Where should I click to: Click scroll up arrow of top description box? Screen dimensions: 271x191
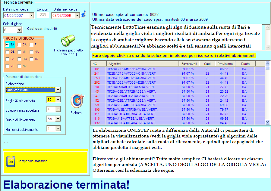(x=268, y=27)
